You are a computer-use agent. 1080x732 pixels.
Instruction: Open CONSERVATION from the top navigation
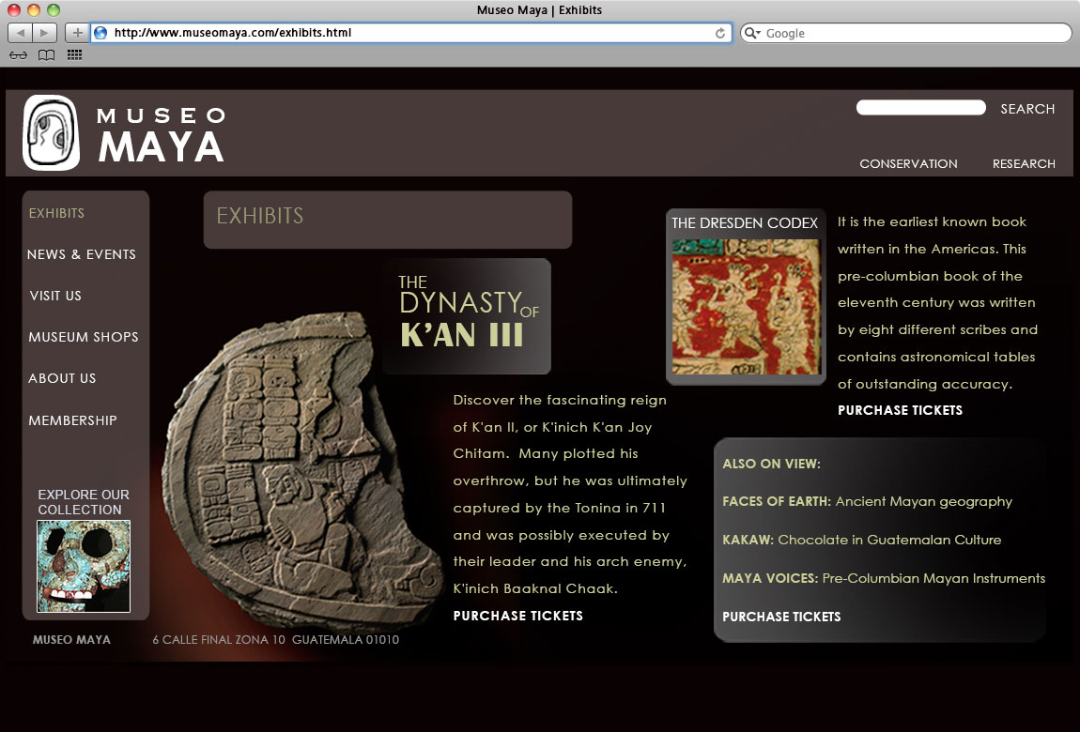click(x=908, y=163)
